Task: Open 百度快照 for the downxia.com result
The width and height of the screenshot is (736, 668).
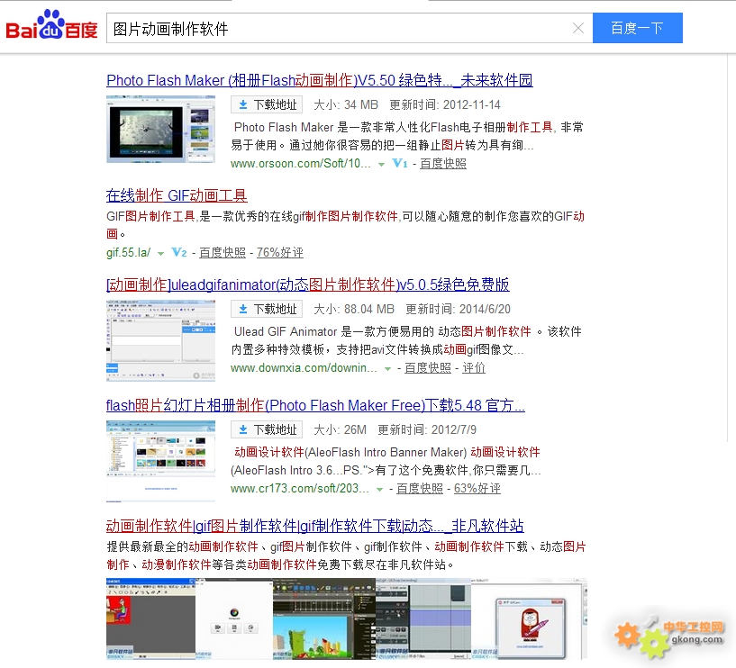Action: point(428,368)
